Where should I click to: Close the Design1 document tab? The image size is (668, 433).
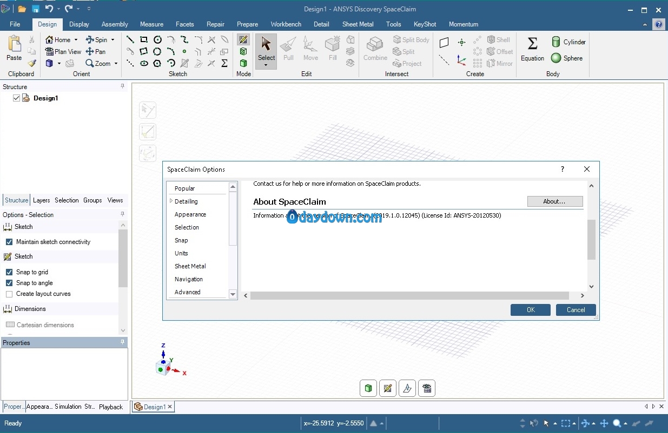(170, 407)
